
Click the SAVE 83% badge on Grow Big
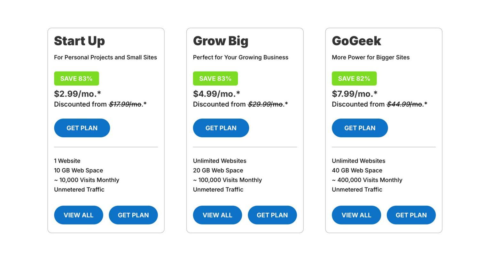point(215,78)
